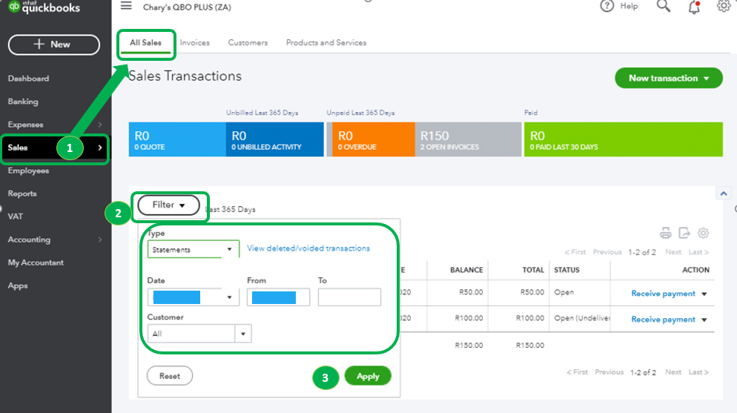Open notifications bell icon
The image size is (737, 413).
tap(694, 7)
